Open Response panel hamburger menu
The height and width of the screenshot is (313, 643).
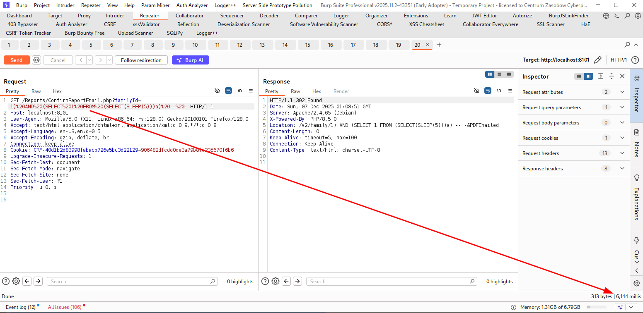pos(510,91)
